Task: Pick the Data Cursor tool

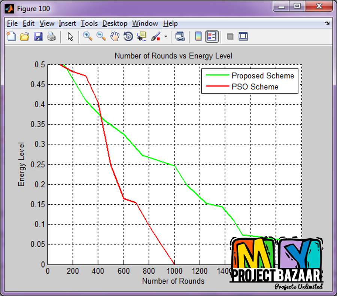Action: (142, 37)
